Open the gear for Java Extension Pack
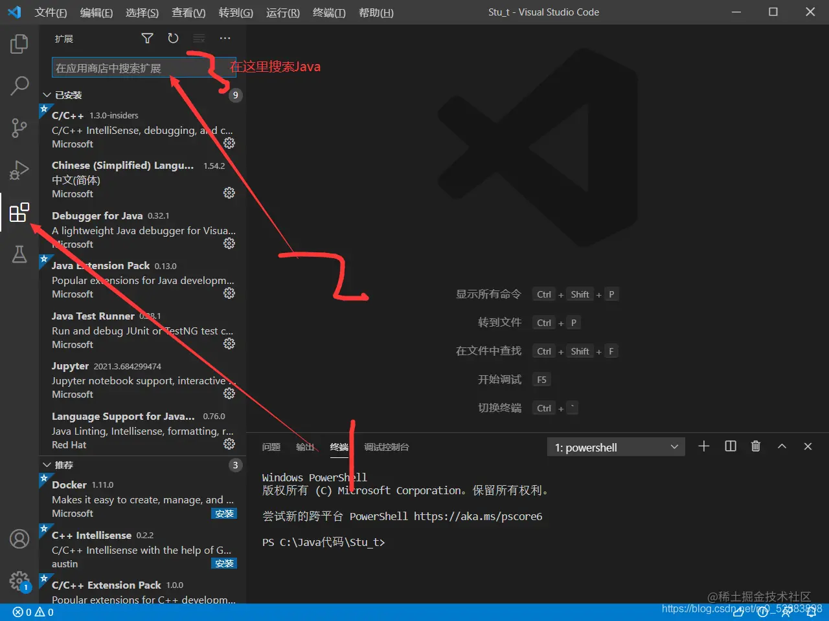 click(229, 293)
